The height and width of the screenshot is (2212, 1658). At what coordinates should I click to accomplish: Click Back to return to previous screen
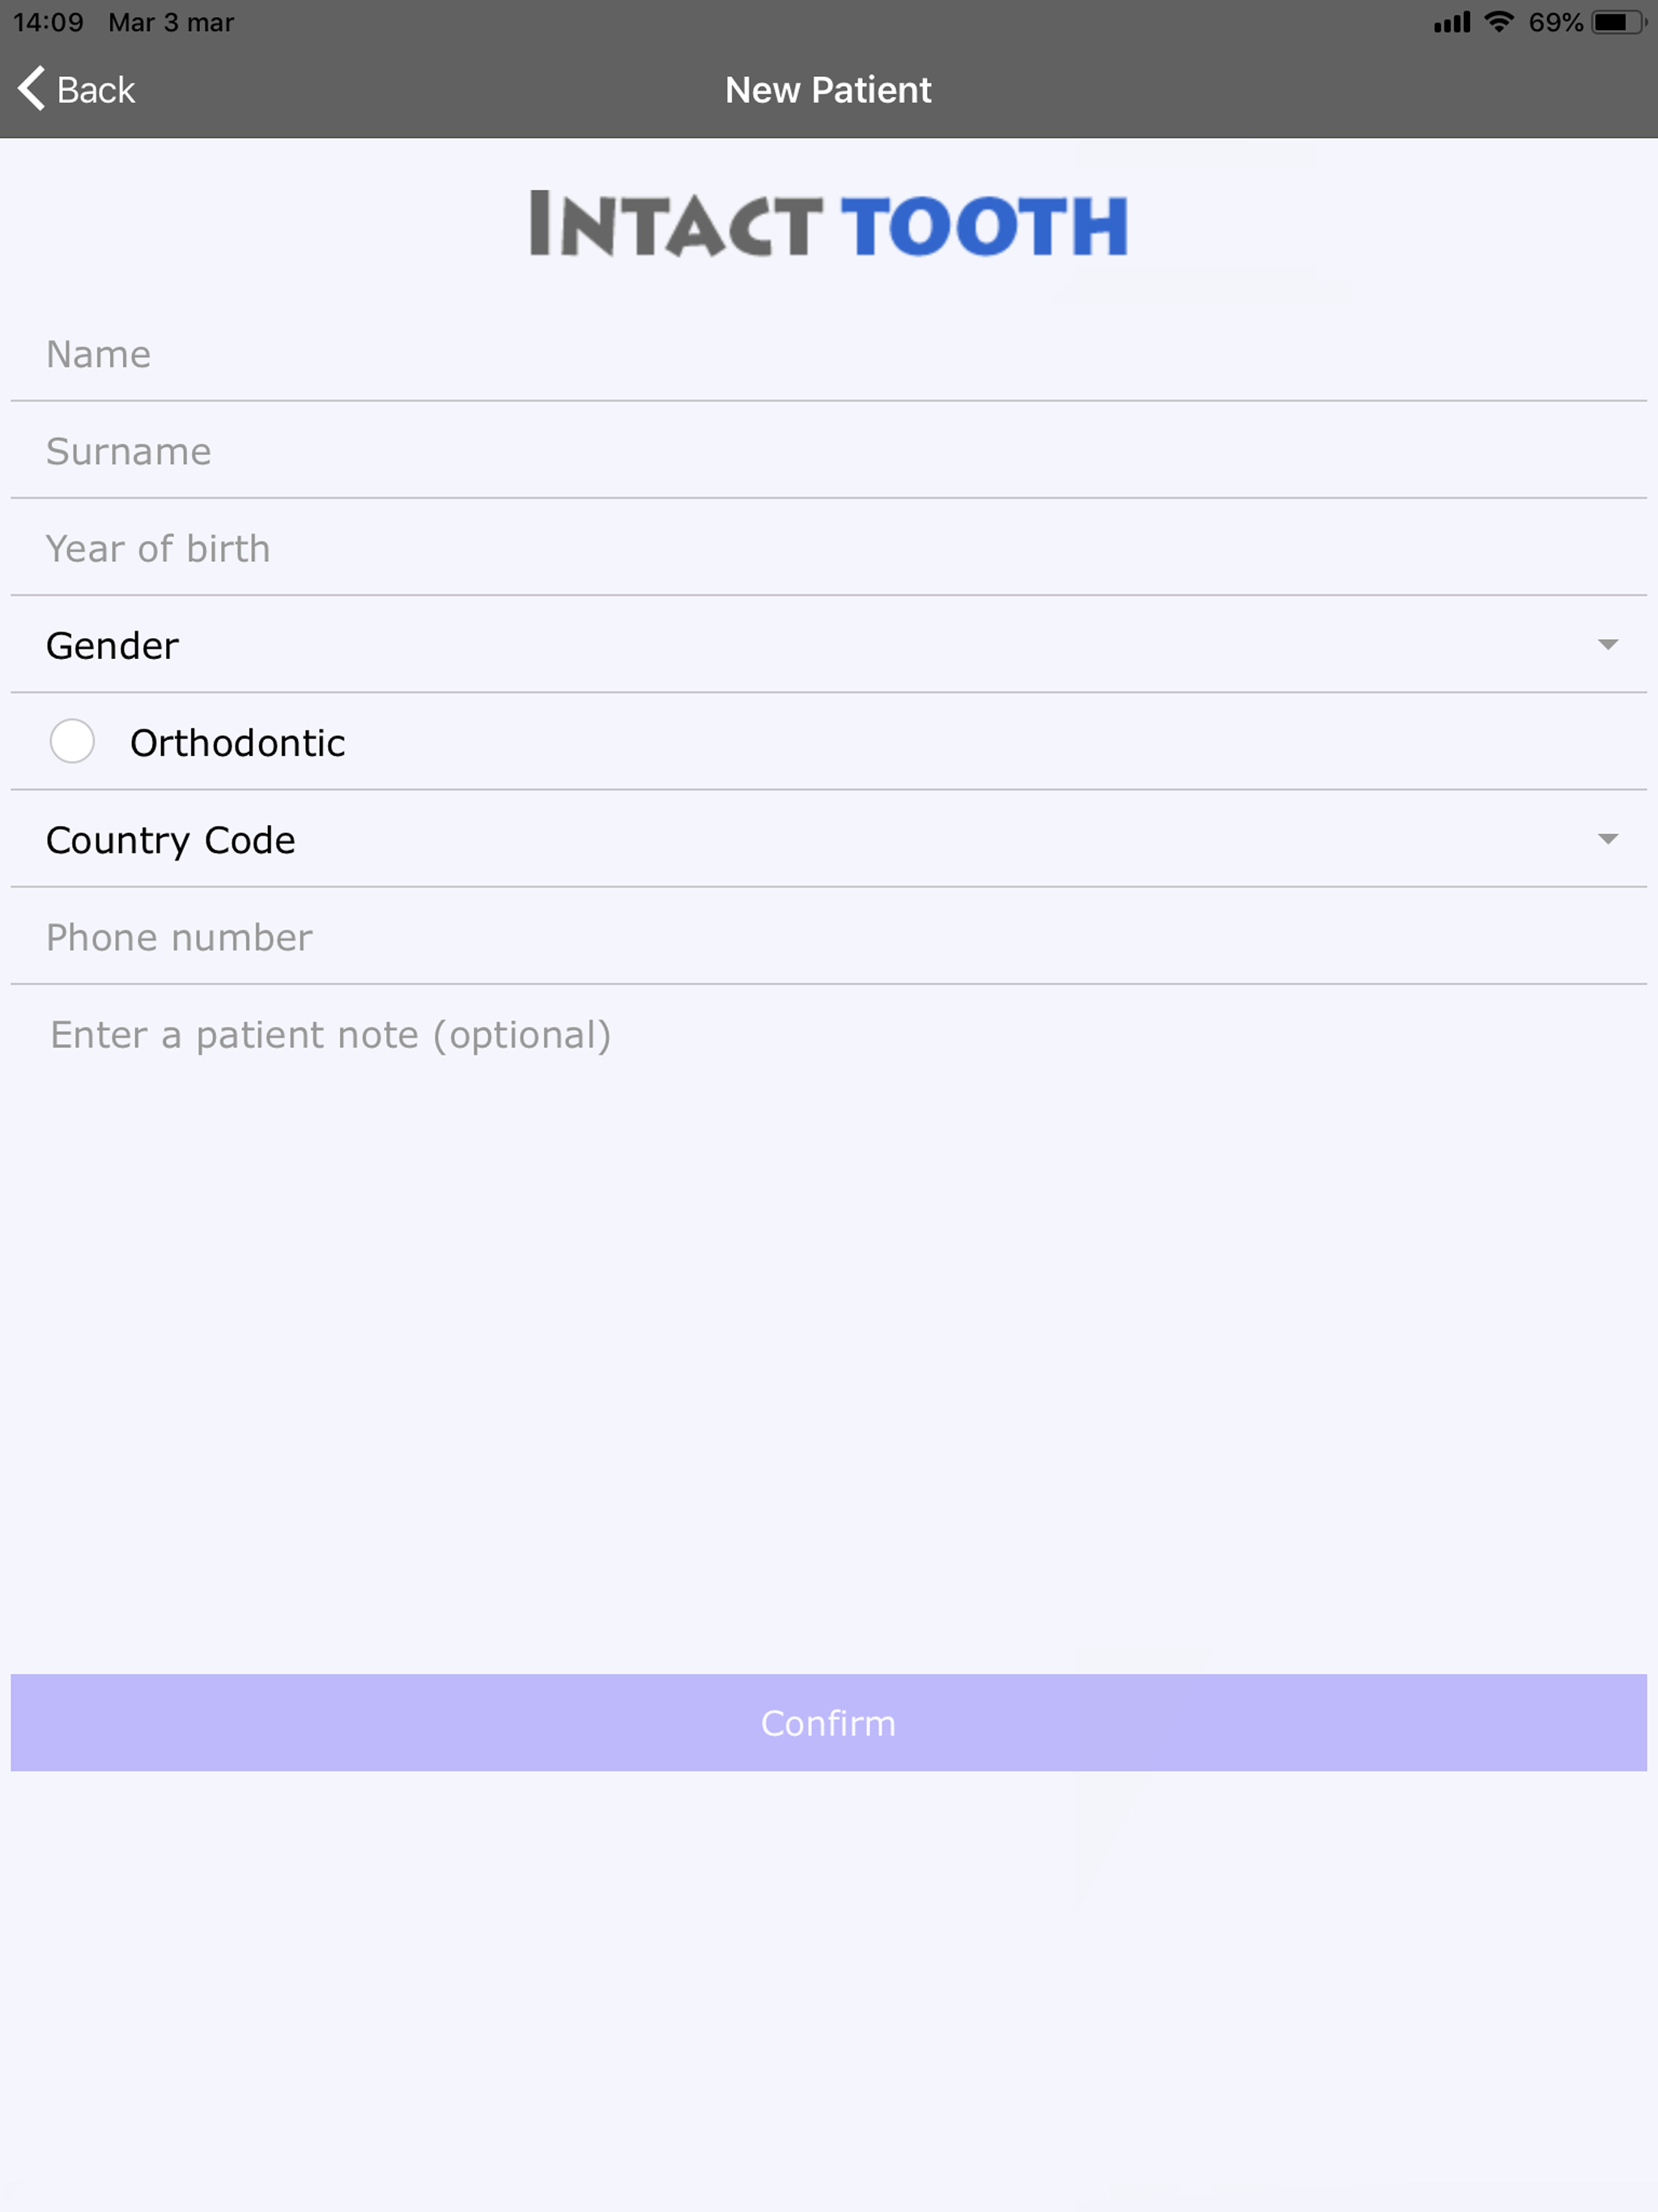point(75,89)
